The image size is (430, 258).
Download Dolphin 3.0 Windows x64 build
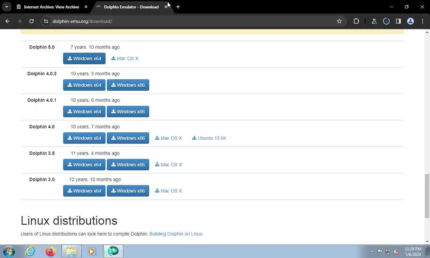tap(84, 191)
